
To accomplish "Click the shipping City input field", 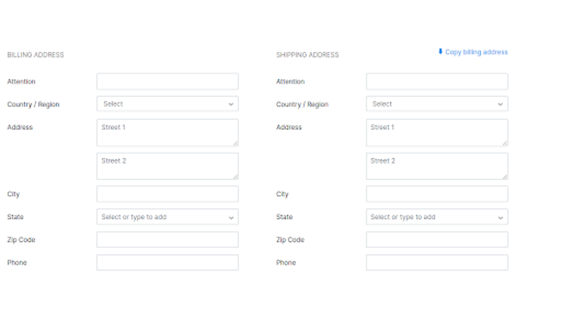I will pyautogui.click(x=437, y=194).
